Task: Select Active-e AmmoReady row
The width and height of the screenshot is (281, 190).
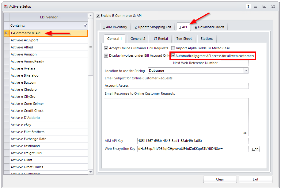Action: point(48,61)
